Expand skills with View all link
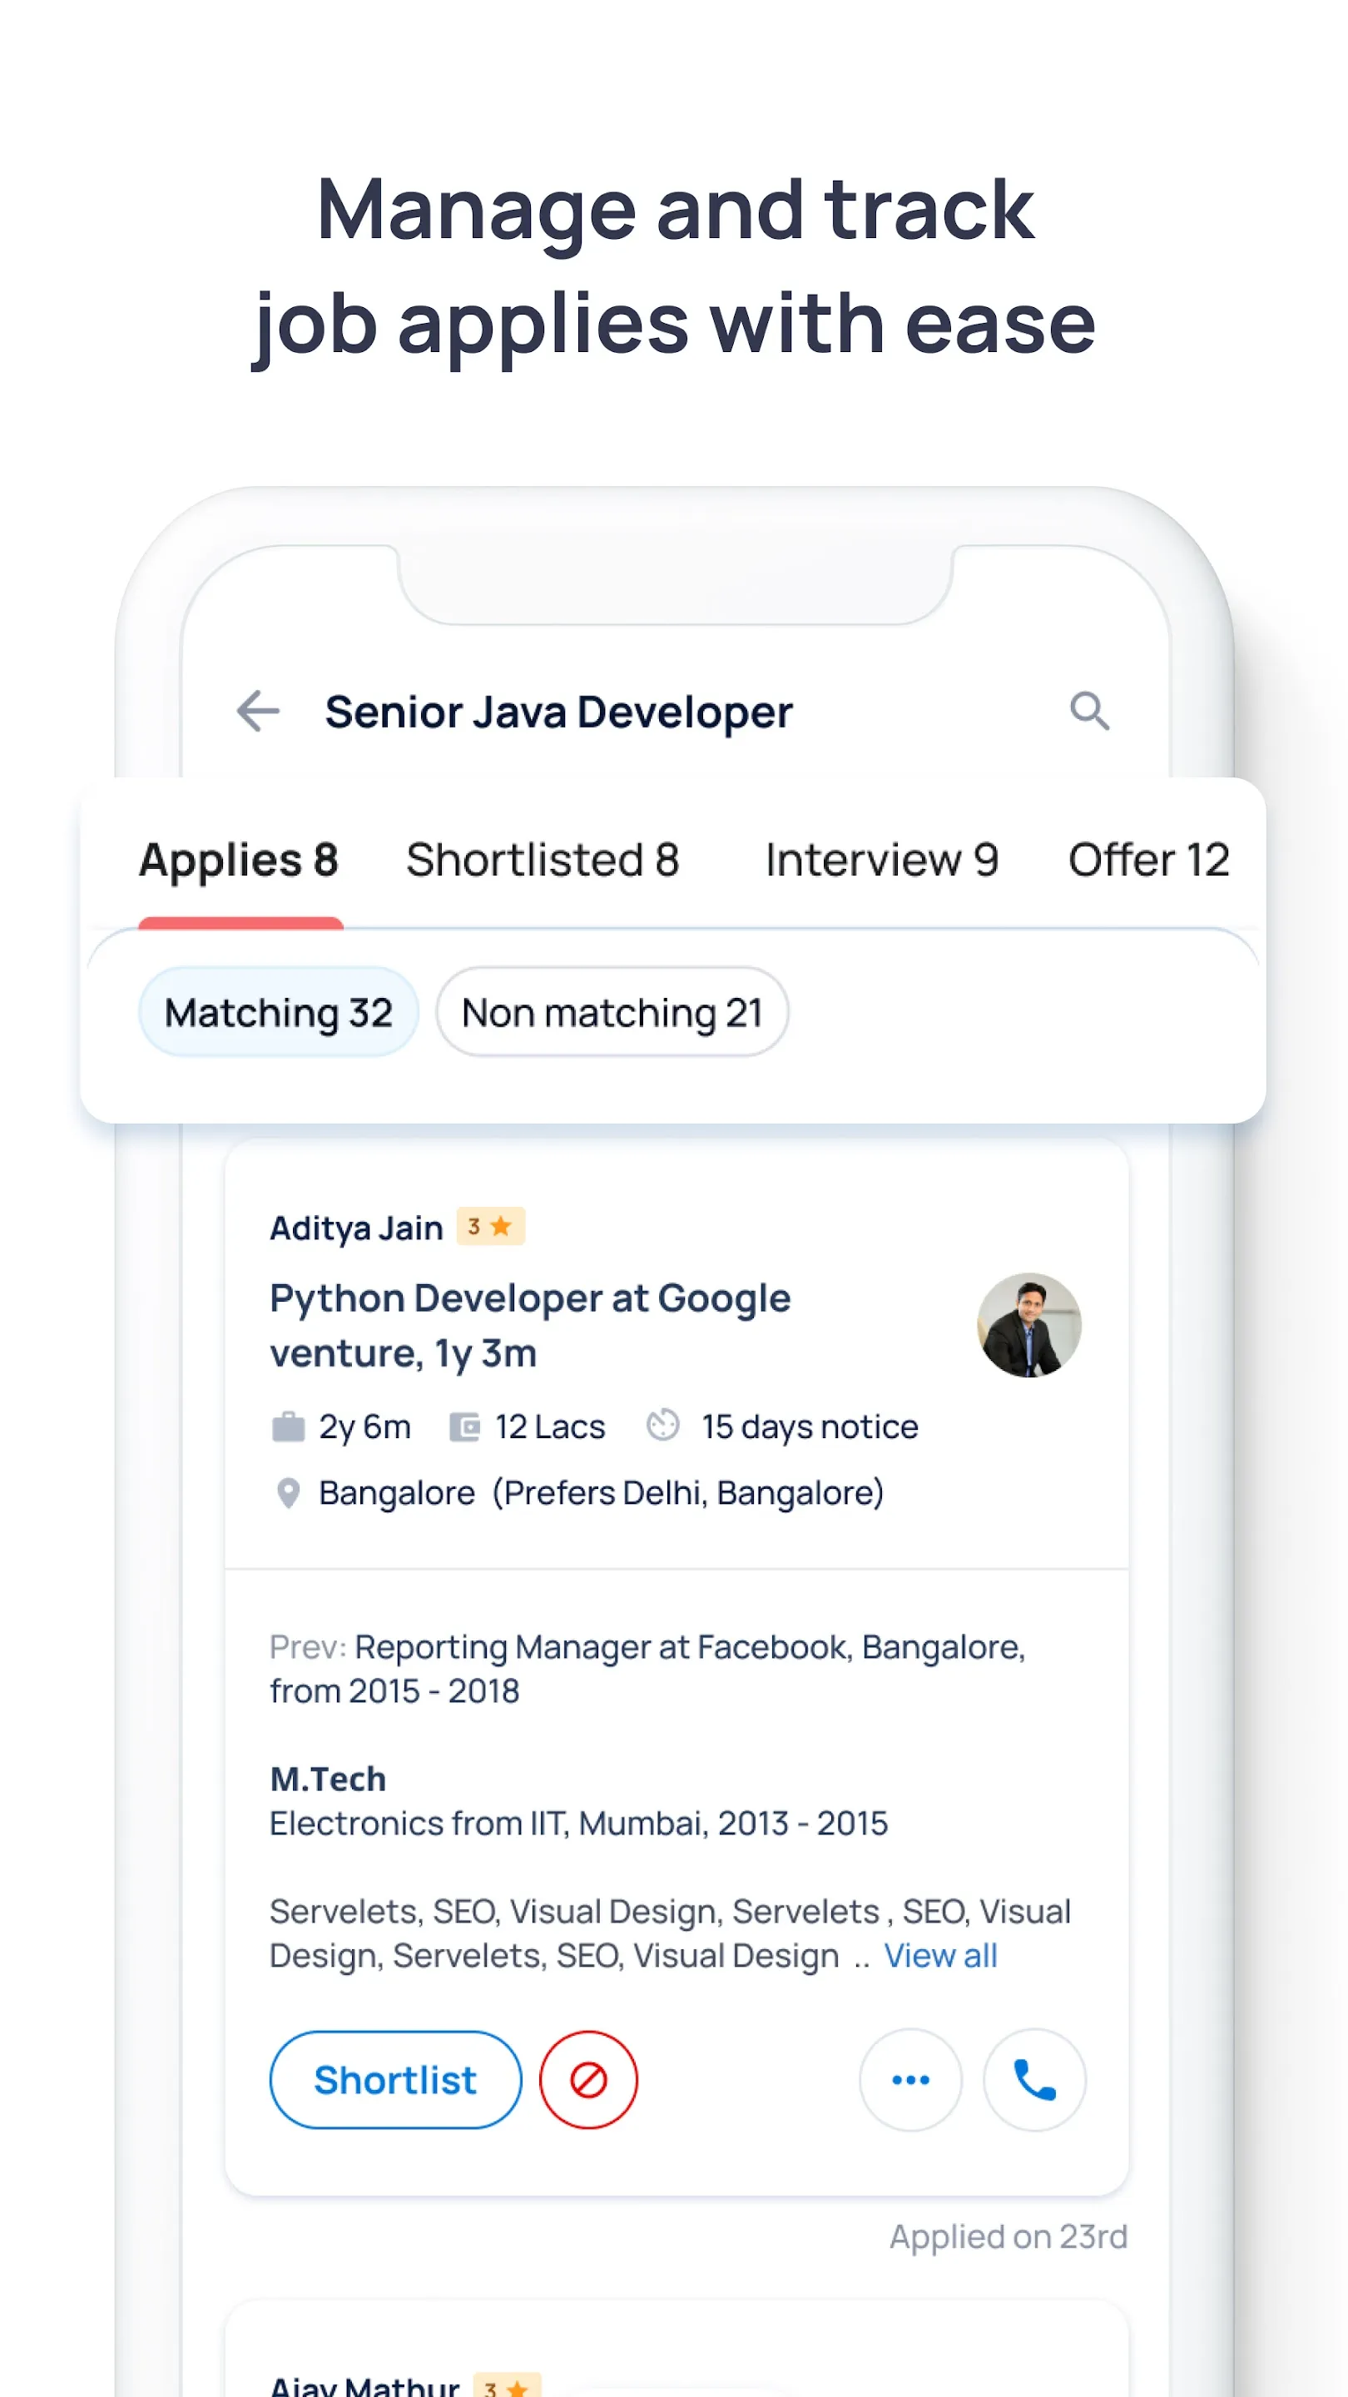Image resolution: width=1348 pixels, height=2397 pixels. 940,1956
